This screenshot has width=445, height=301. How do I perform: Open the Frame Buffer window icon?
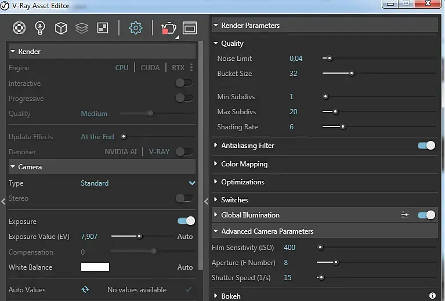click(190, 27)
